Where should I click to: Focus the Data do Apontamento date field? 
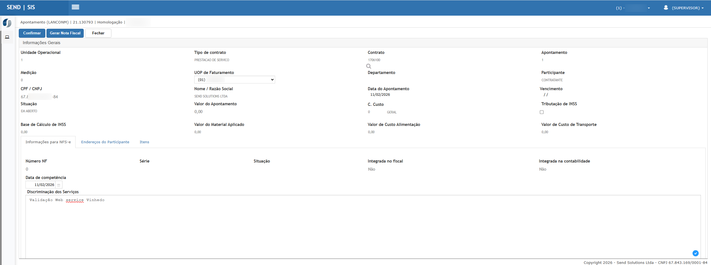[x=380, y=95]
